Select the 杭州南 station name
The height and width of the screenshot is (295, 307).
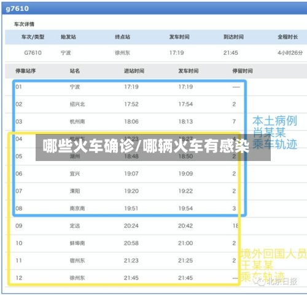tap(77, 122)
